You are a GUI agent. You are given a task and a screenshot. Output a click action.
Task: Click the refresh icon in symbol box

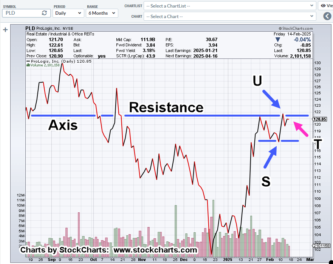pos(44,13)
